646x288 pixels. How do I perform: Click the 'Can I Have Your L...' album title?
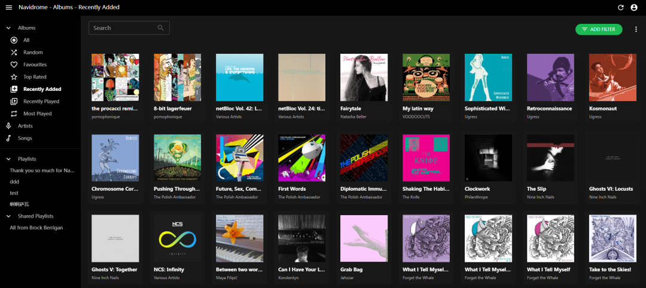(x=301, y=269)
